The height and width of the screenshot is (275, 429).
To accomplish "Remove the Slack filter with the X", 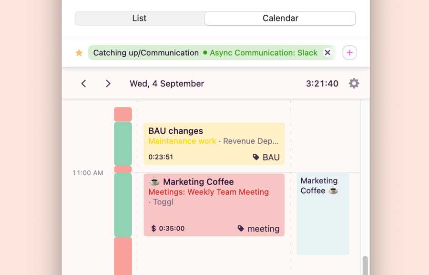I will coord(327,53).
